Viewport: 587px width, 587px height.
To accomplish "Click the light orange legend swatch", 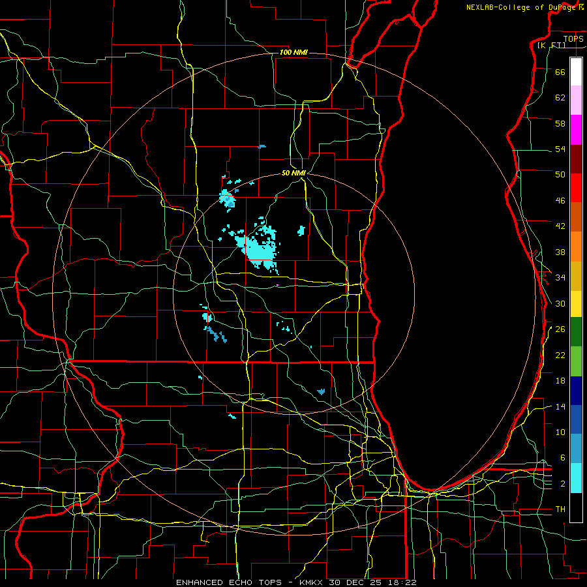I will click(x=576, y=247).
